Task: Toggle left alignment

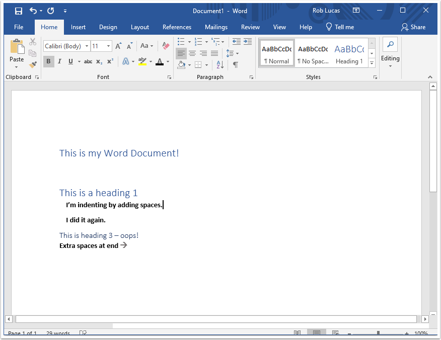Action: tap(181, 53)
